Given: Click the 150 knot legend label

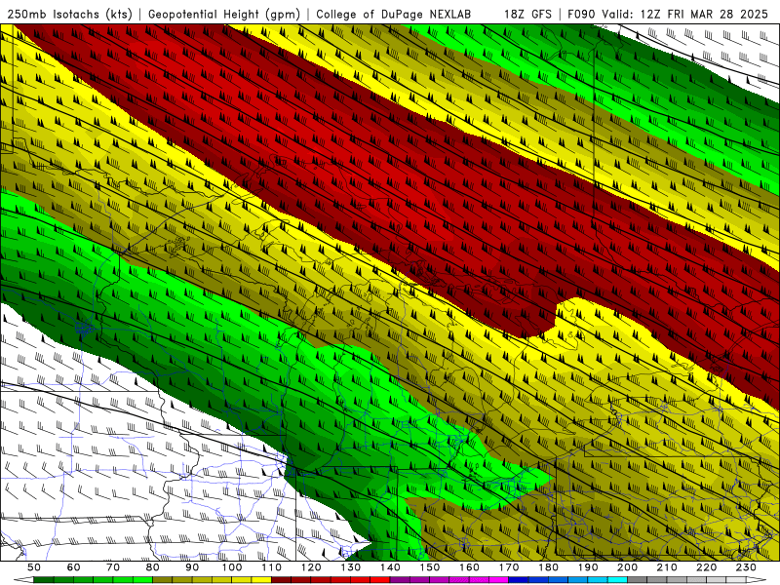Looking at the screenshot, I should (x=430, y=567).
